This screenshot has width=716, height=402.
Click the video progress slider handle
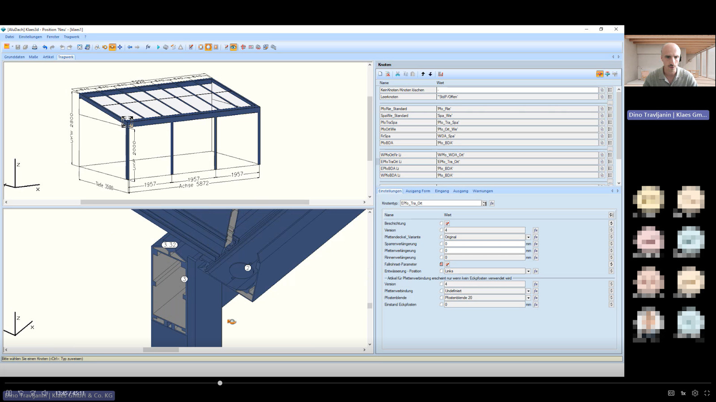point(220,383)
